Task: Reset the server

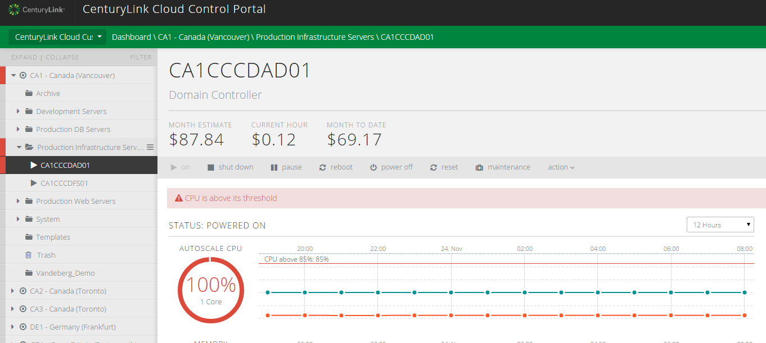Action: (444, 167)
